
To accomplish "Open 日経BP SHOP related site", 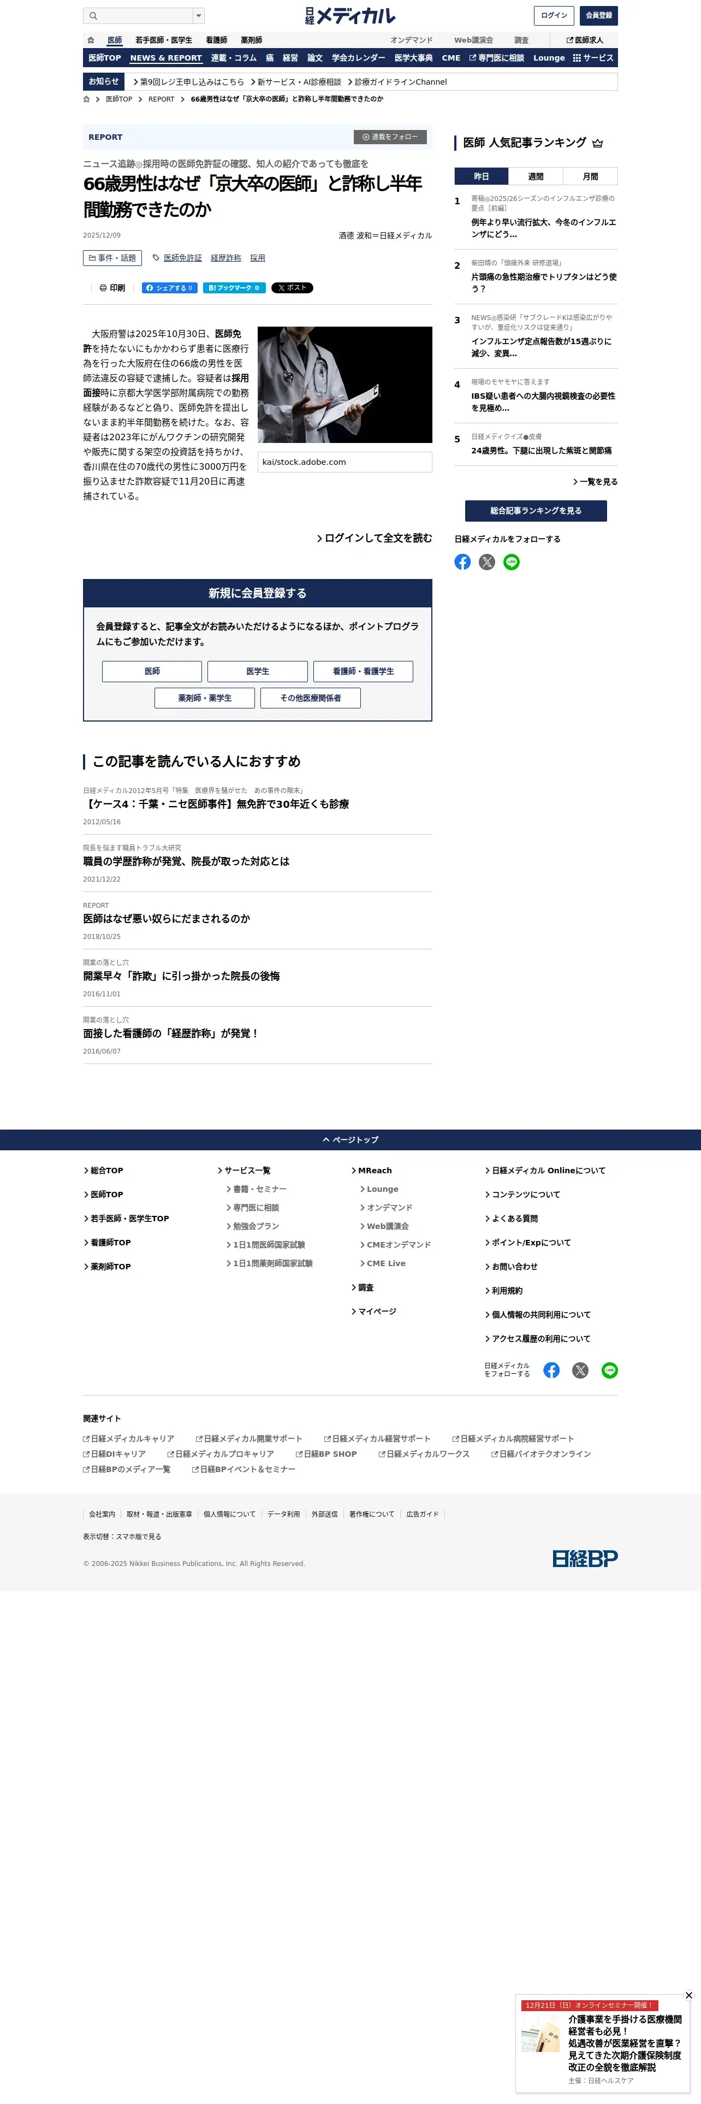I will (x=326, y=1455).
